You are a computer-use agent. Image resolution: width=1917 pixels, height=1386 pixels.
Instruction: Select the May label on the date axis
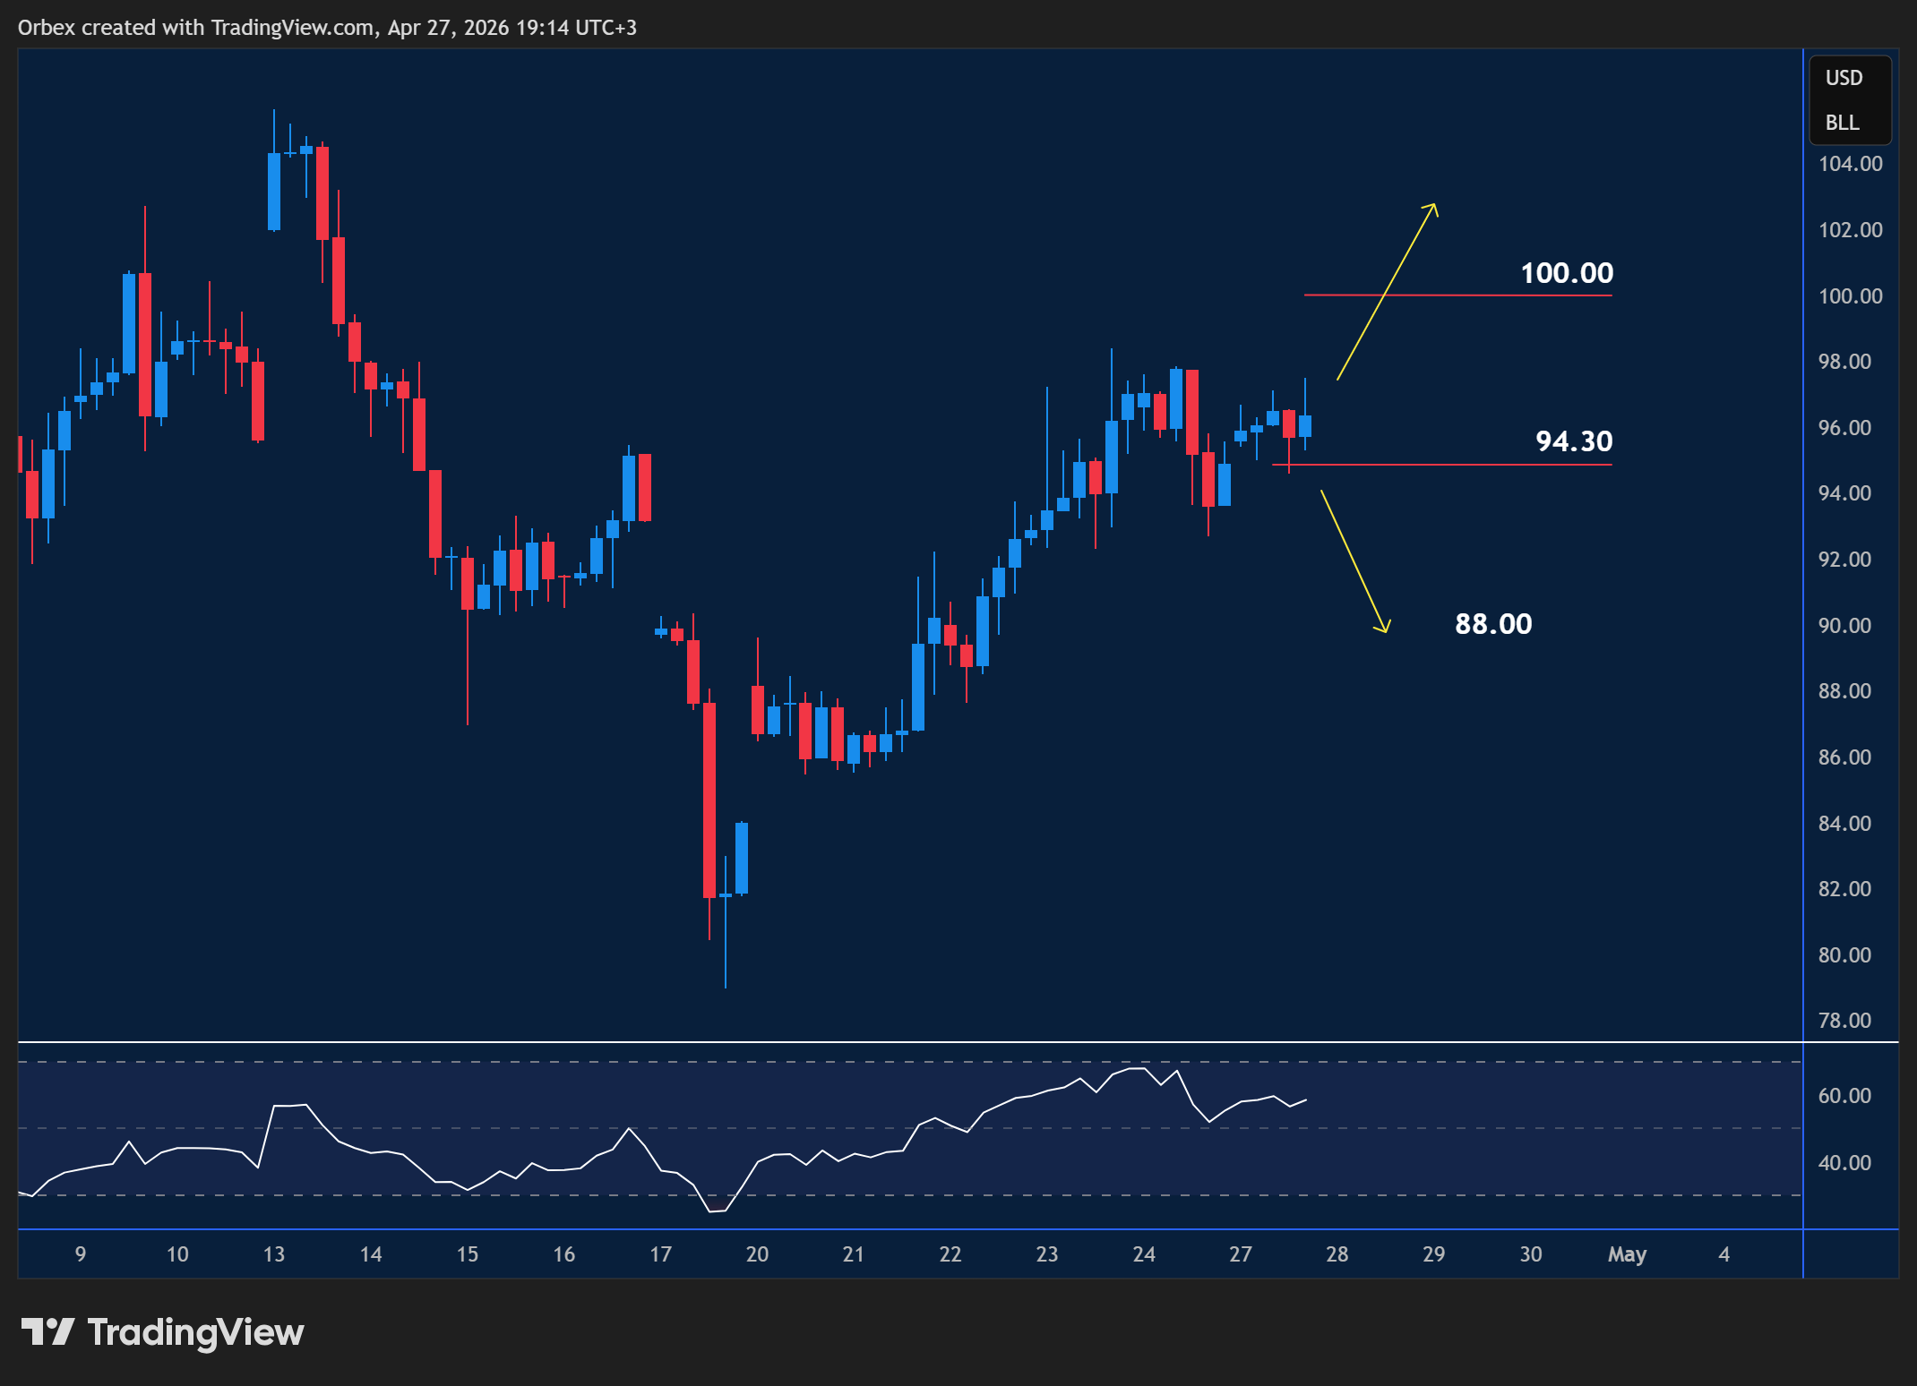click(x=1628, y=1255)
